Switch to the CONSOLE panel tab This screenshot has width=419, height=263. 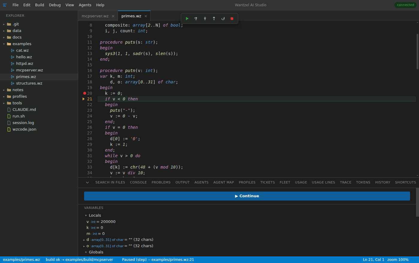(138, 182)
